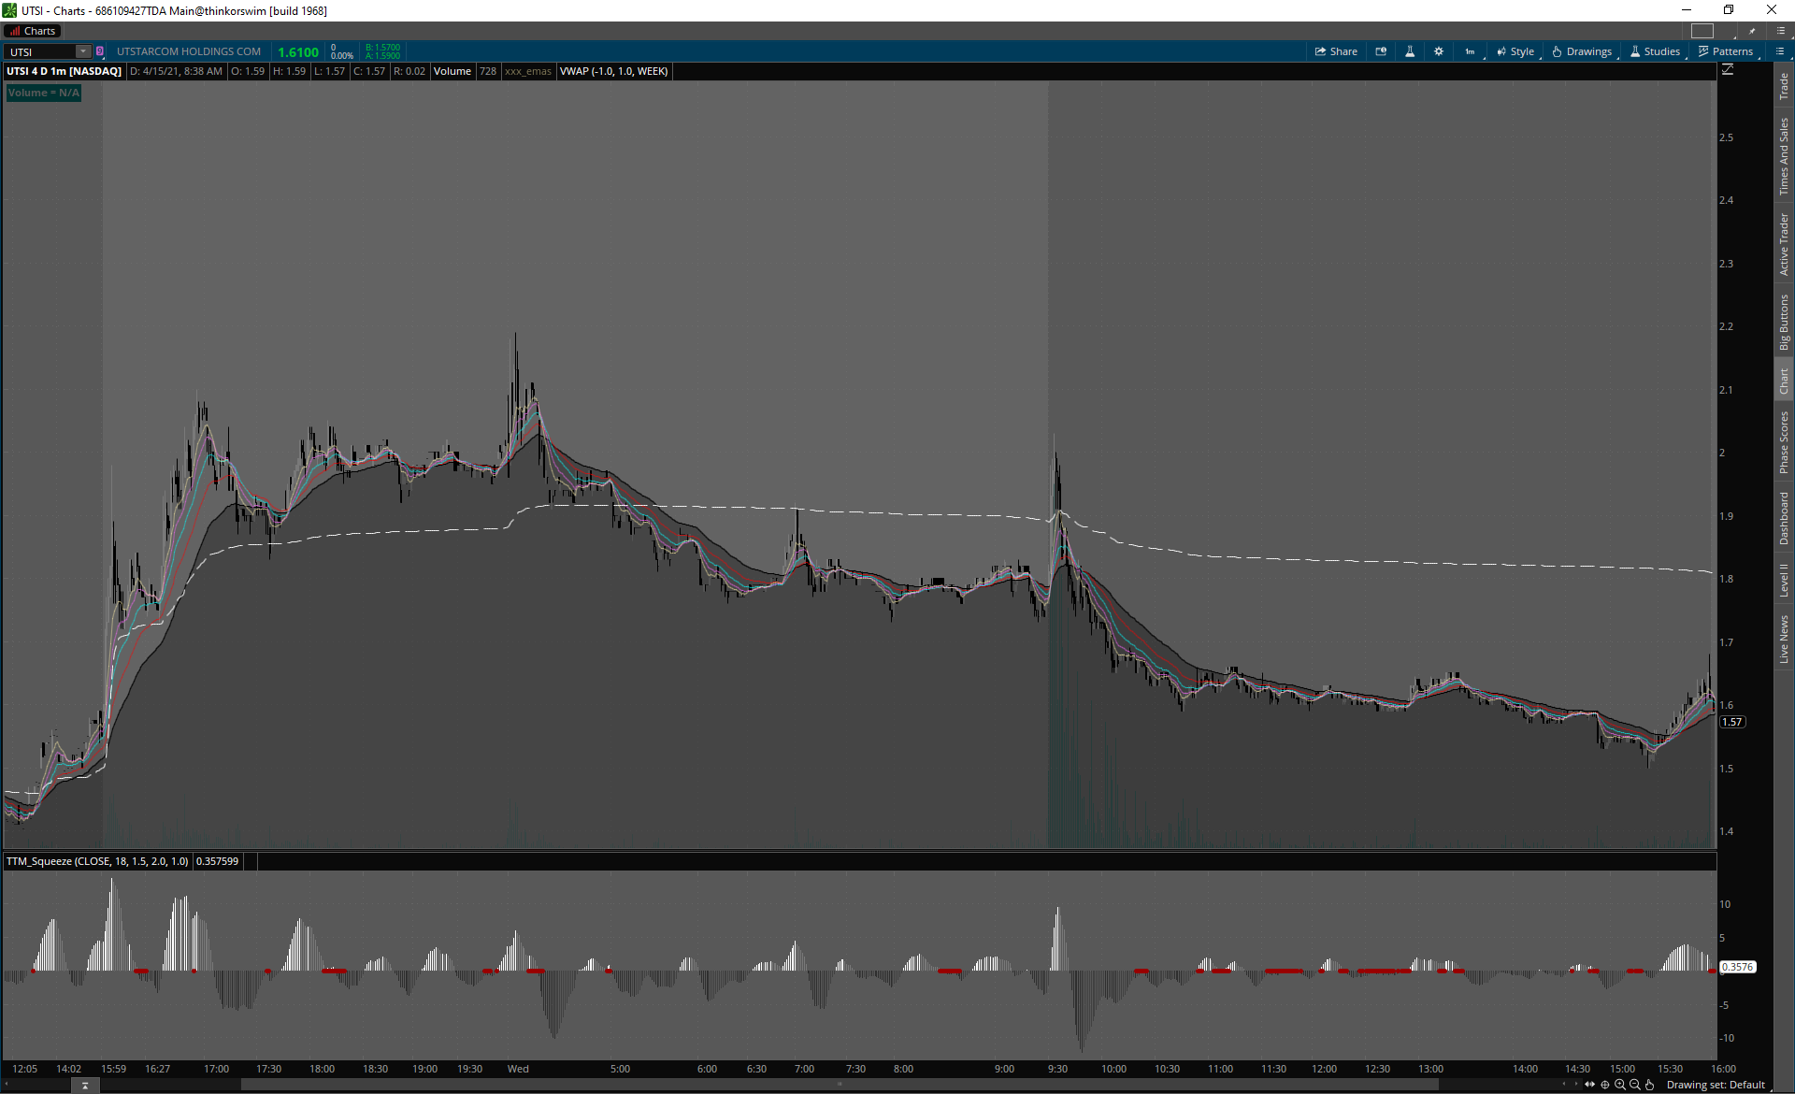Select the pointer hand drawing tool

(x=1650, y=1085)
